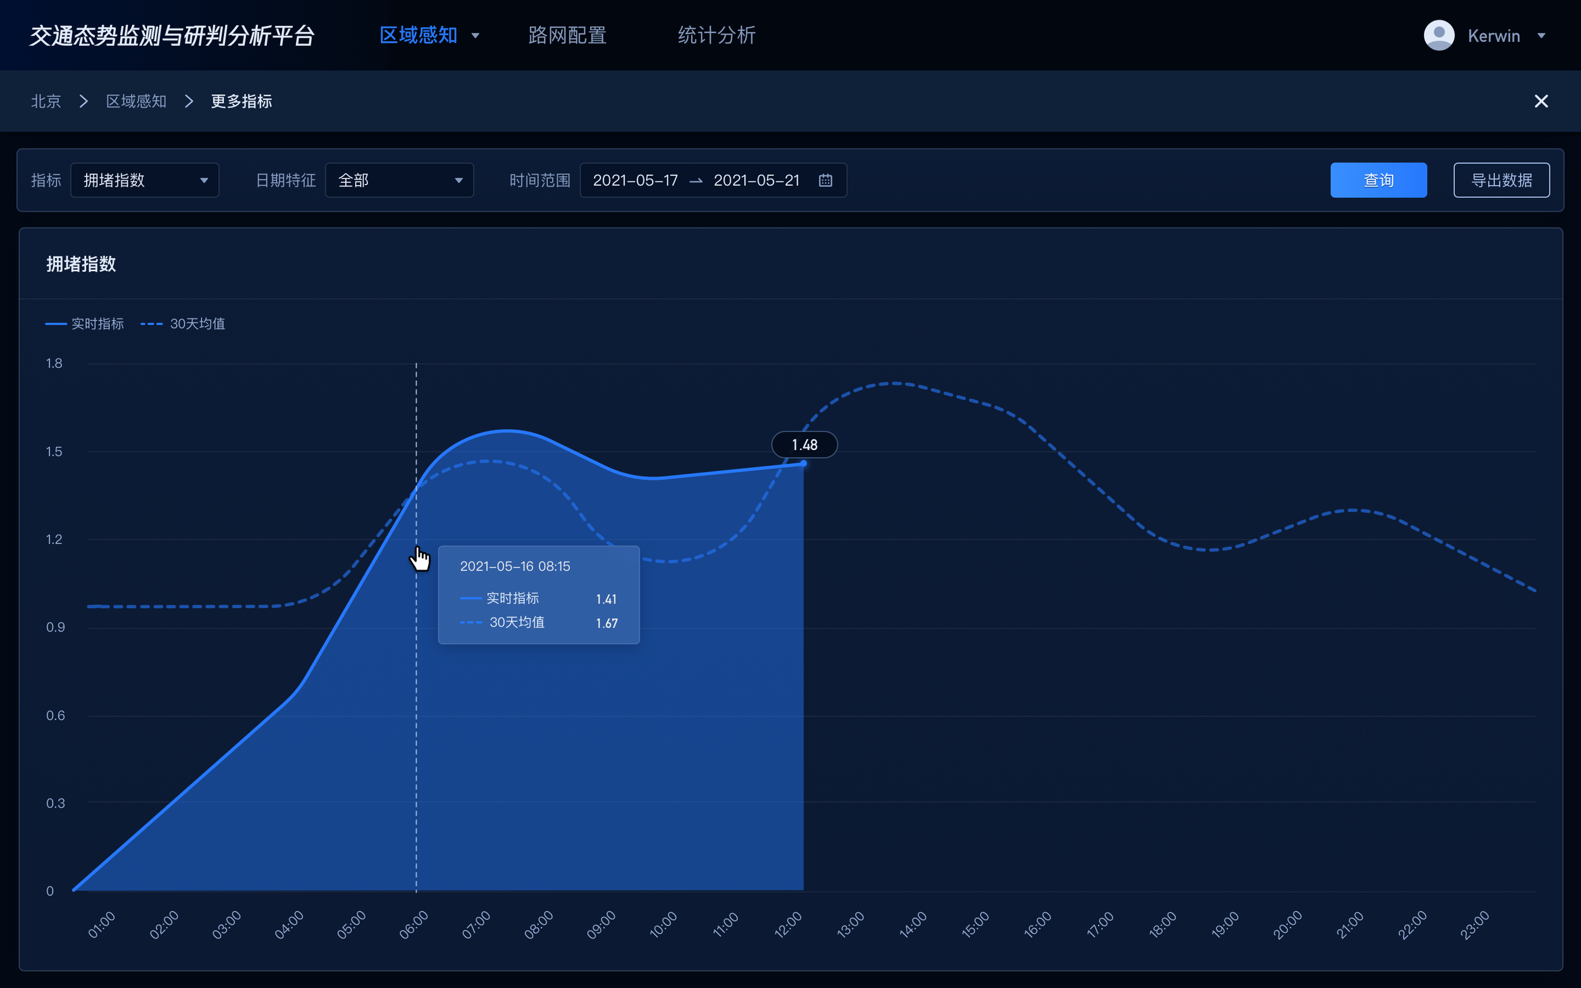Switch to the 路网配置 tab
This screenshot has width=1581, height=988.
tap(567, 35)
